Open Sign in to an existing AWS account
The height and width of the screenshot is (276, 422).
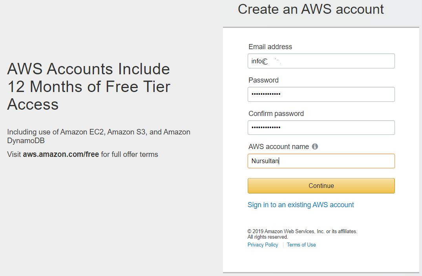click(301, 205)
